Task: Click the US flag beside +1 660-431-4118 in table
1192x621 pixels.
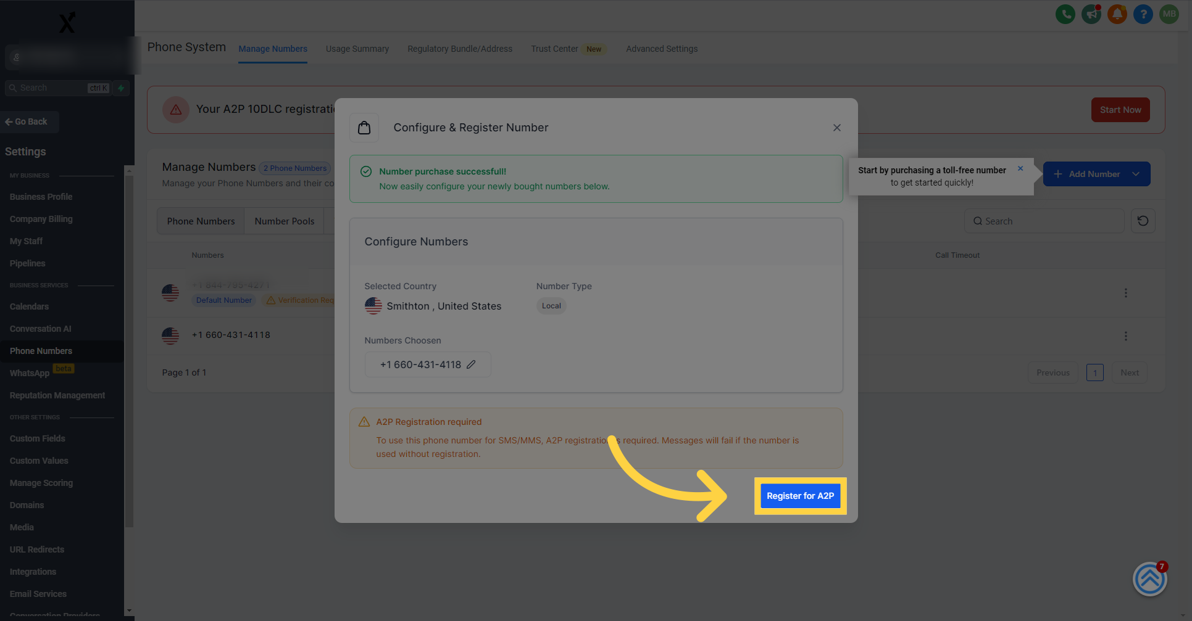Action: click(x=170, y=335)
